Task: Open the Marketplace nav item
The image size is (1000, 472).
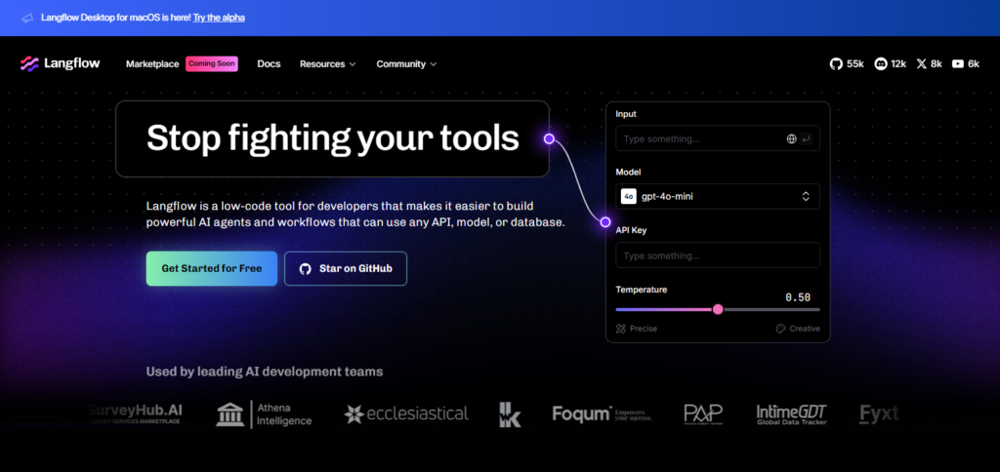Action: tap(152, 63)
